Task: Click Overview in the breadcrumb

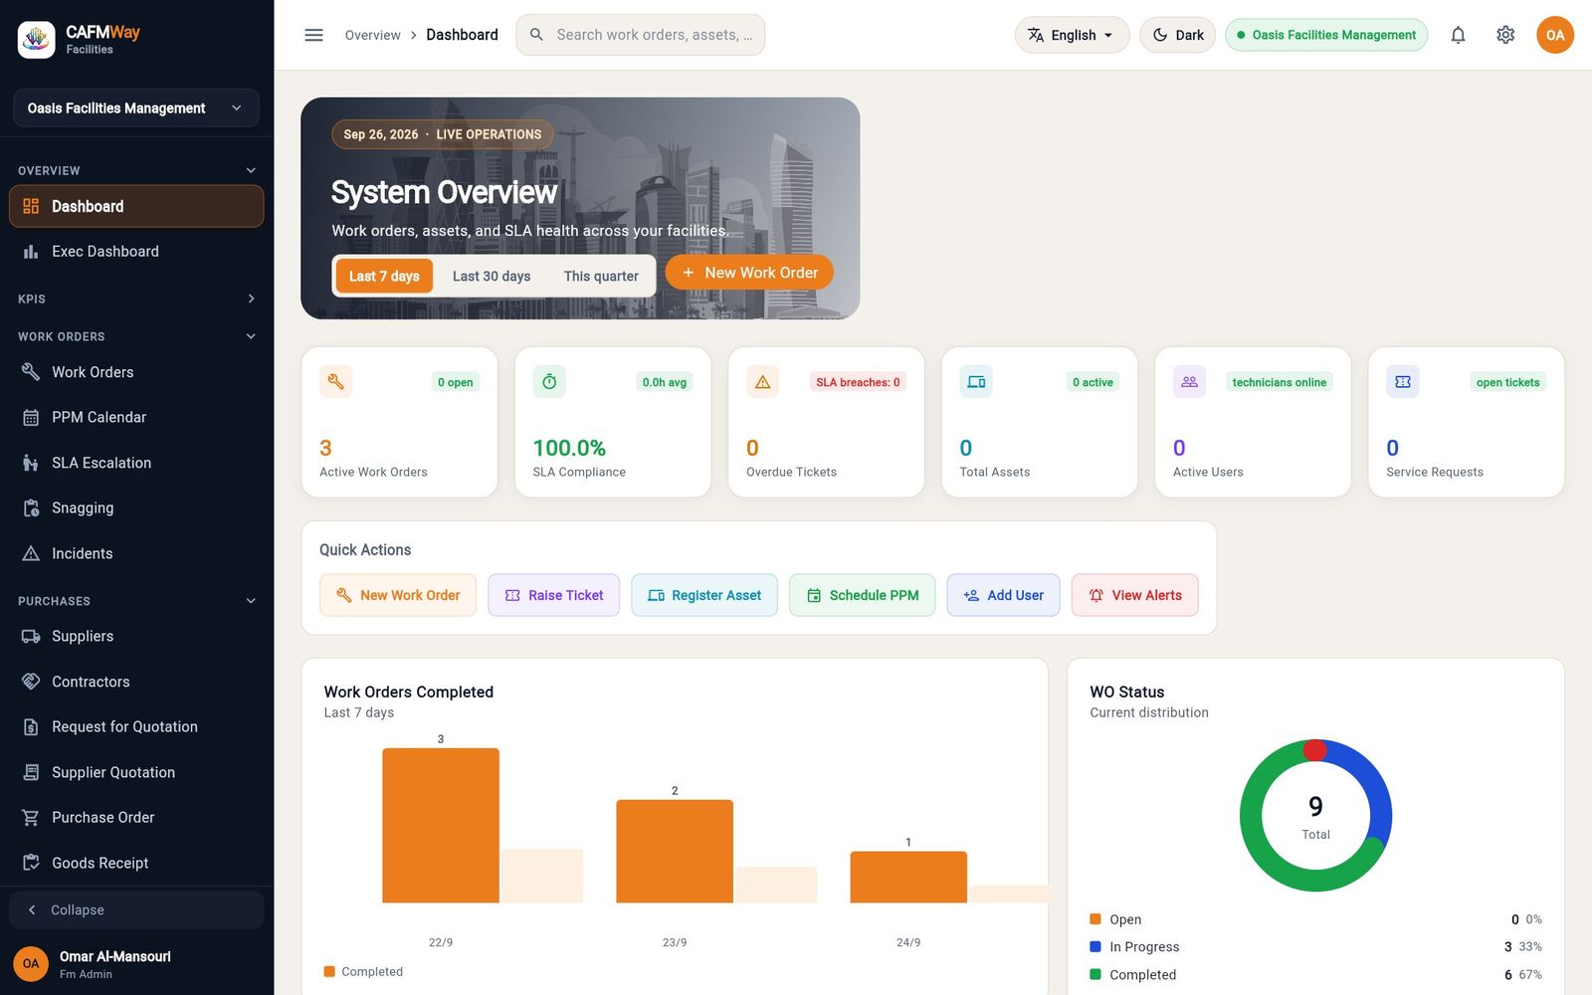Action: tap(372, 35)
